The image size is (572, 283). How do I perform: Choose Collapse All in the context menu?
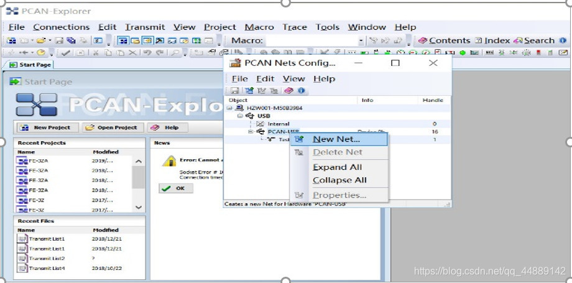pos(339,180)
